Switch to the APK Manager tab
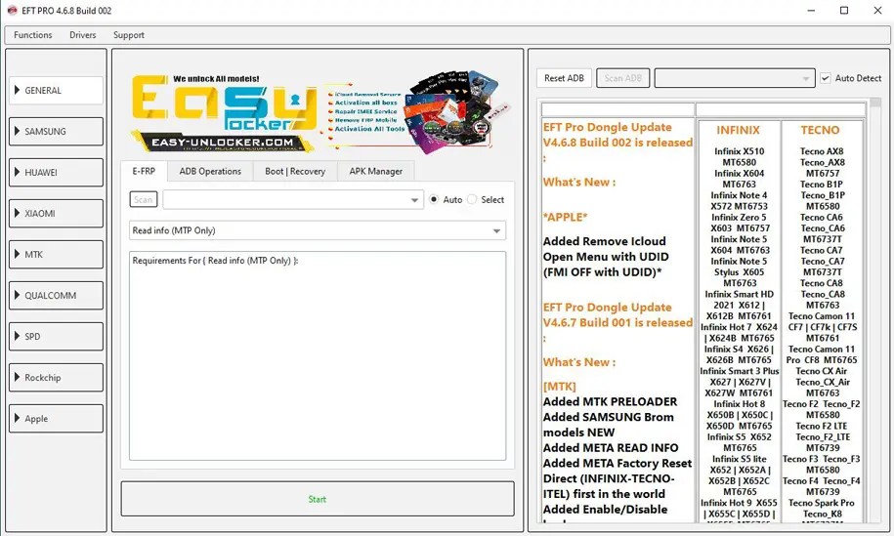Viewport: 894px width, 536px height. tap(376, 171)
